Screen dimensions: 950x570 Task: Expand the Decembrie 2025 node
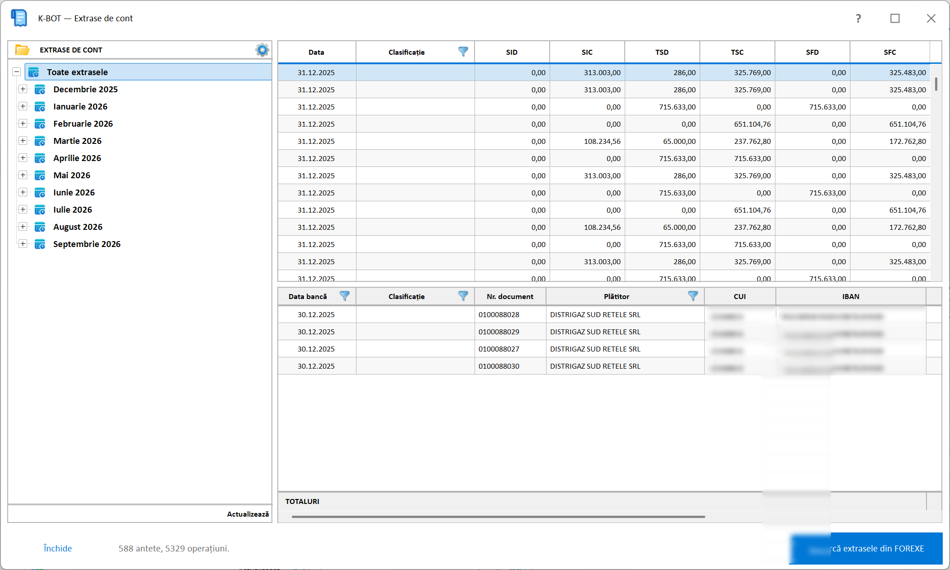pos(23,89)
